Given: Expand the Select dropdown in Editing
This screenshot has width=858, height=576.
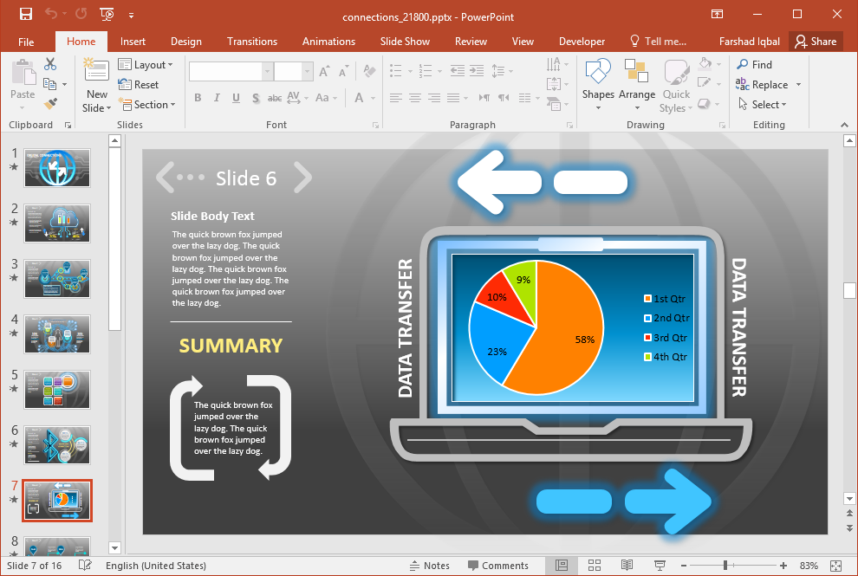Looking at the screenshot, I should click(763, 105).
